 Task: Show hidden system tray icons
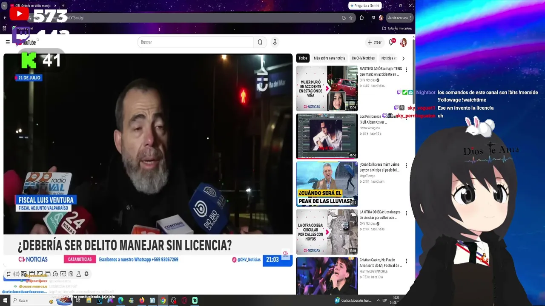[x=378, y=300]
